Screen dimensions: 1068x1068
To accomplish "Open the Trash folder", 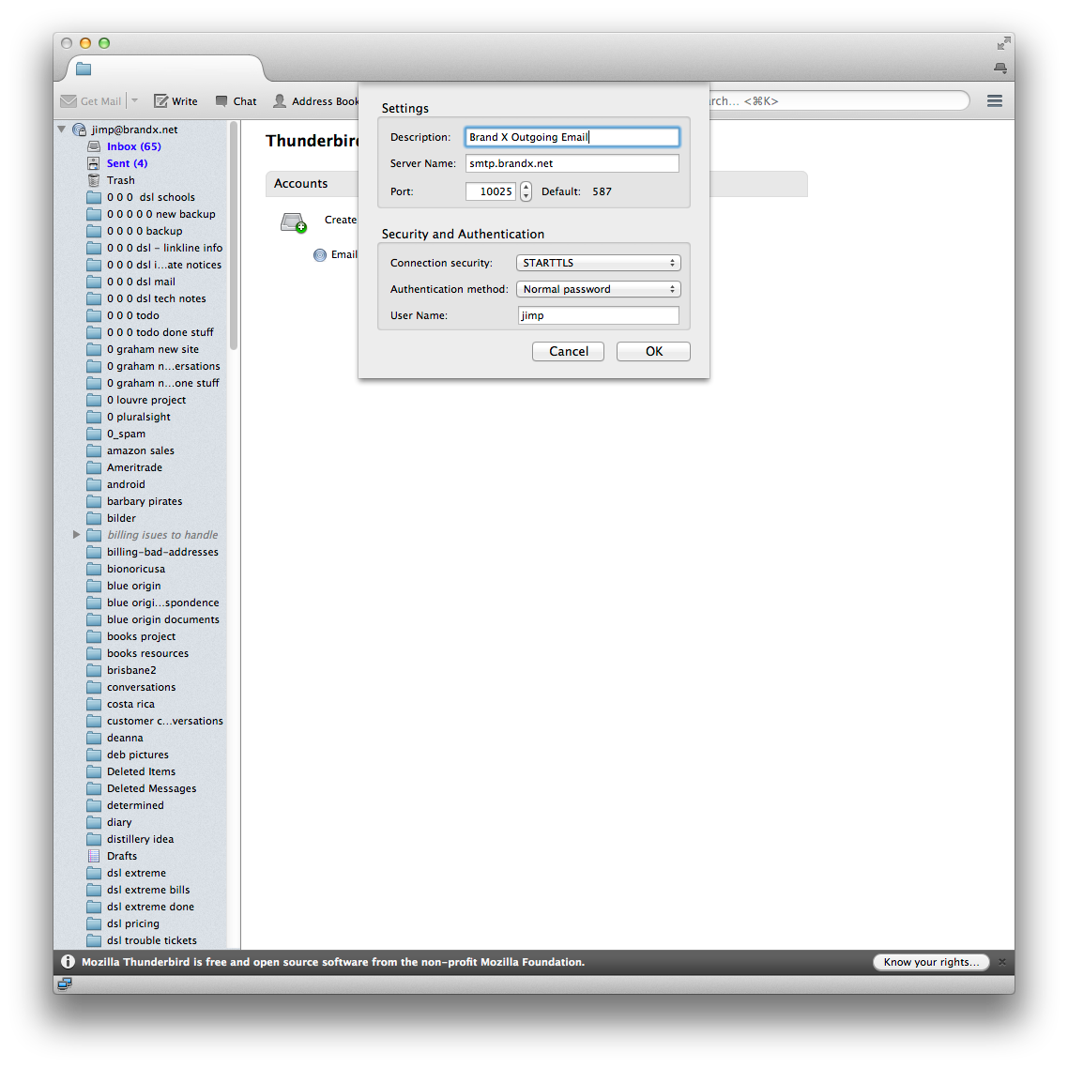I will click(120, 180).
